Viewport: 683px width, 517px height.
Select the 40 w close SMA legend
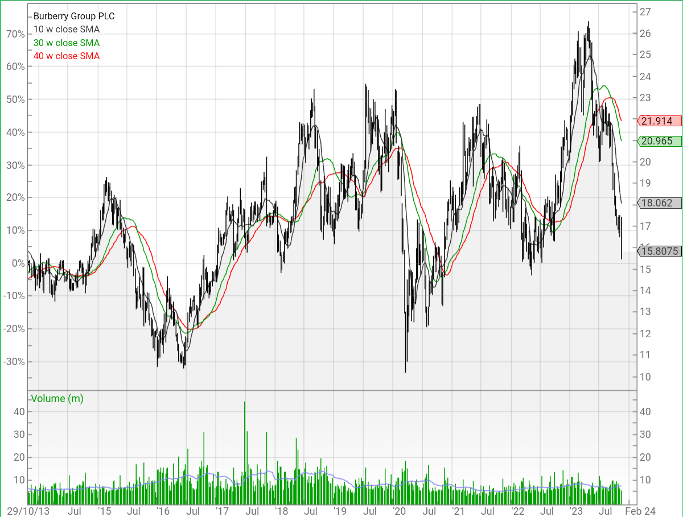[67, 56]
